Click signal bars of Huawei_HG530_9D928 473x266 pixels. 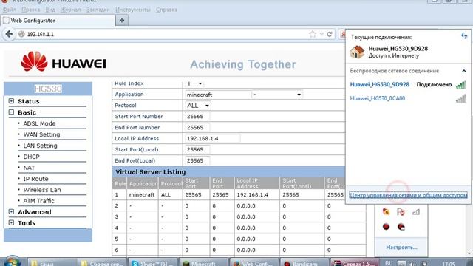[461, 84]
